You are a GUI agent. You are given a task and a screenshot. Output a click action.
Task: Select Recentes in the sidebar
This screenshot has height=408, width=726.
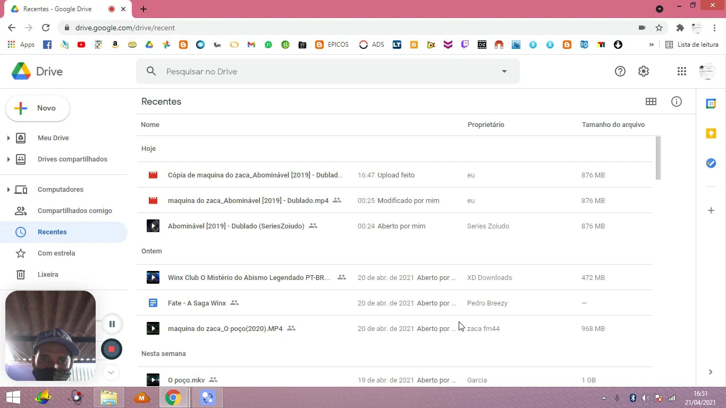[x=64, y=232]
